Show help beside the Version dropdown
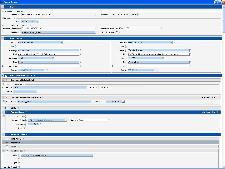The width and height of the screenshot is (225, 169). (38, 91)
